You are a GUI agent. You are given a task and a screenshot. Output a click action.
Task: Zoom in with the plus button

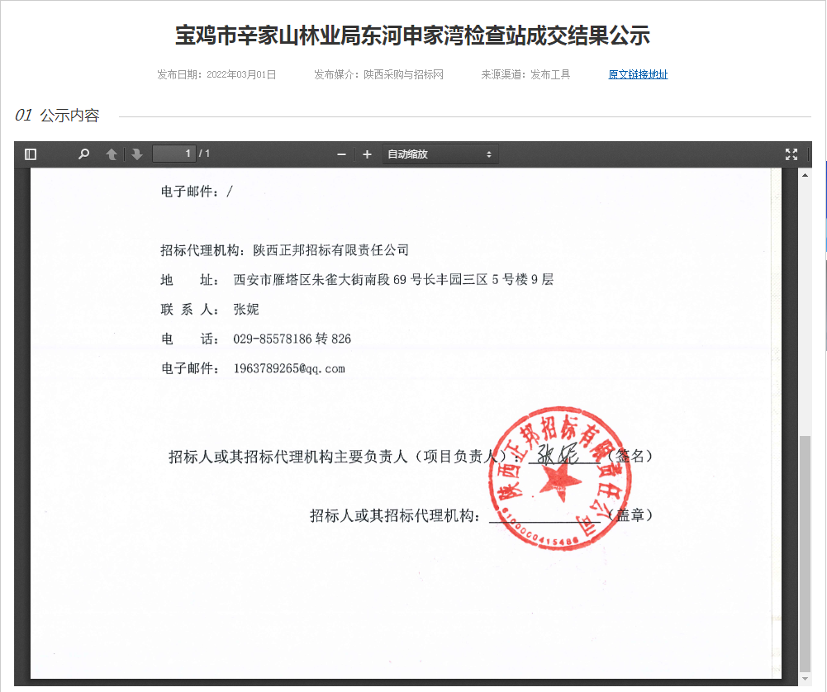point(367,154)
